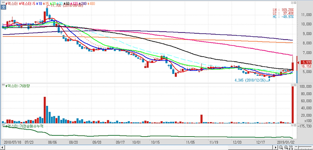Select the 240-day moving average legend
313x150 pixels.
(83, 4)
